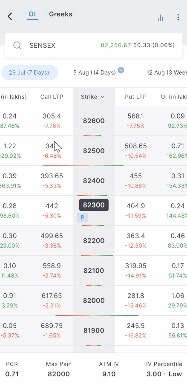This screenshot has height=387, width=187.
Task: Open the three-dot more options menu
Action: 178,17
